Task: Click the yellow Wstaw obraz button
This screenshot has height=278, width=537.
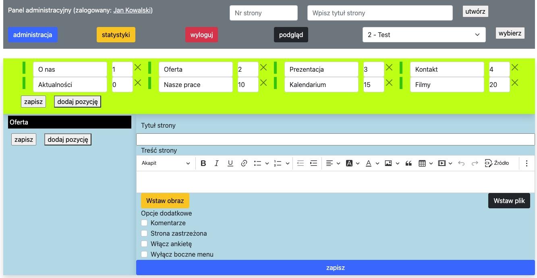Action: (x=165, y=201)
